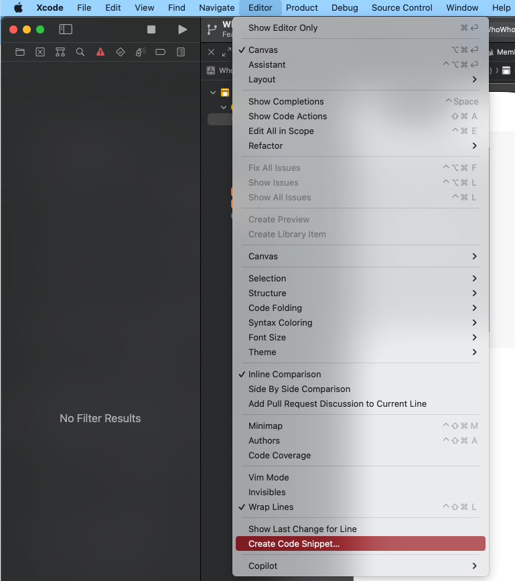Screen dimensions: 515x581
Task: Open the Syntax Coloring submenu
Action: point(360,323)
